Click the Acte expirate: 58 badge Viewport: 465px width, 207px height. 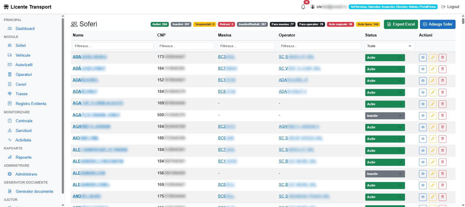click(340, 24)
